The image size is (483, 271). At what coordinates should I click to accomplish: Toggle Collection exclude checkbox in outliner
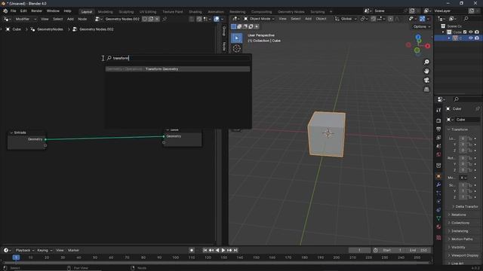[465, 32]
